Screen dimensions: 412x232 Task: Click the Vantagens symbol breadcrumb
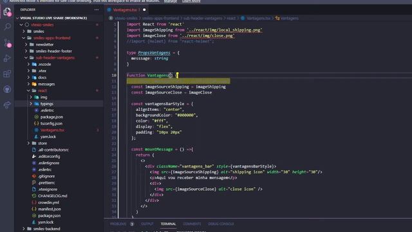tap(289, 18)
